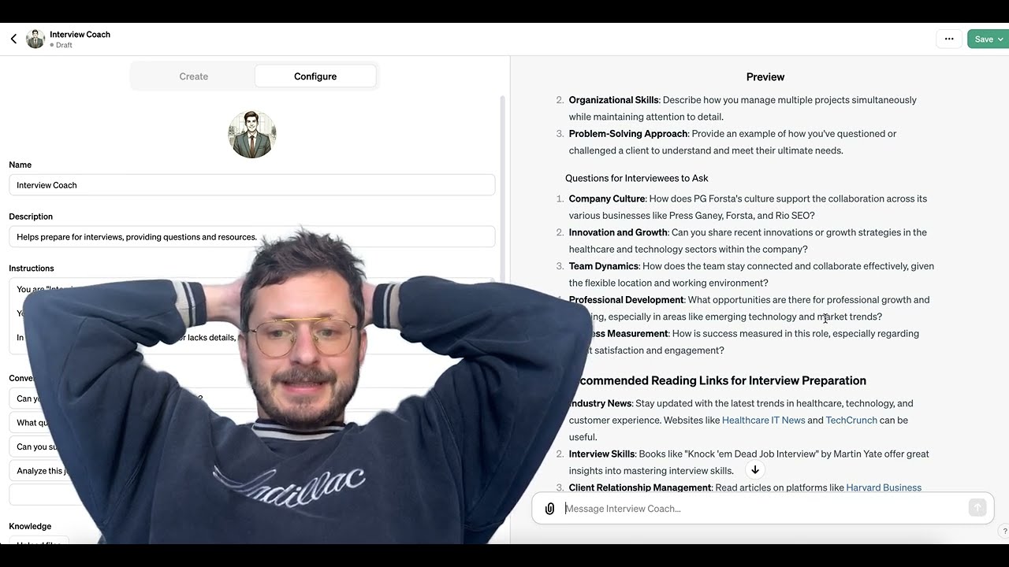
Task: Open the Healthcare IT News link
Action: (763, 420)
